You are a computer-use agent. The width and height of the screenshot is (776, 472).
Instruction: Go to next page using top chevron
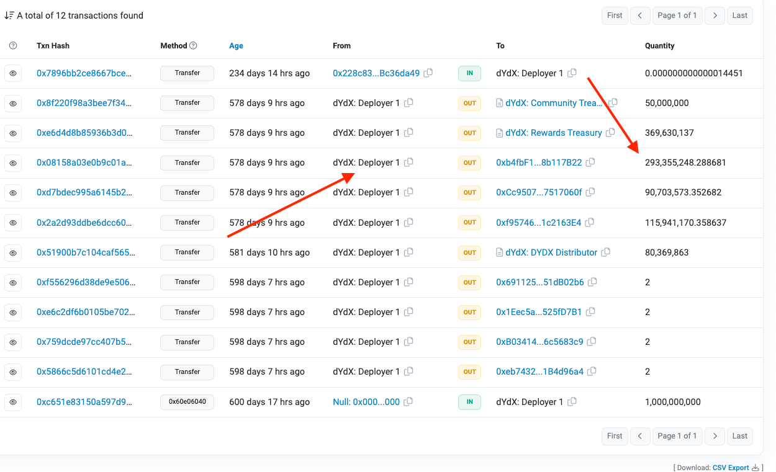click(715, 16)
